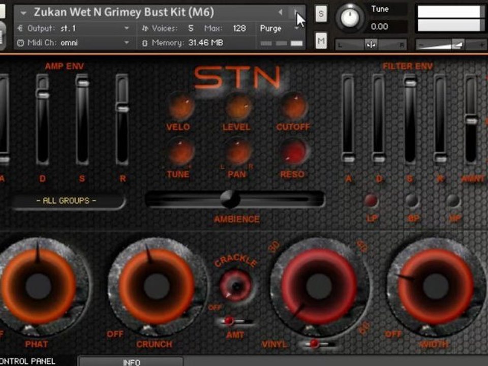Click the header volume slider
This screenshot has width=488, height=366.
(451, 45)
